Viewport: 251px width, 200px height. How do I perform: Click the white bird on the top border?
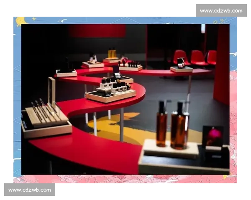click(x=62, y=20)
